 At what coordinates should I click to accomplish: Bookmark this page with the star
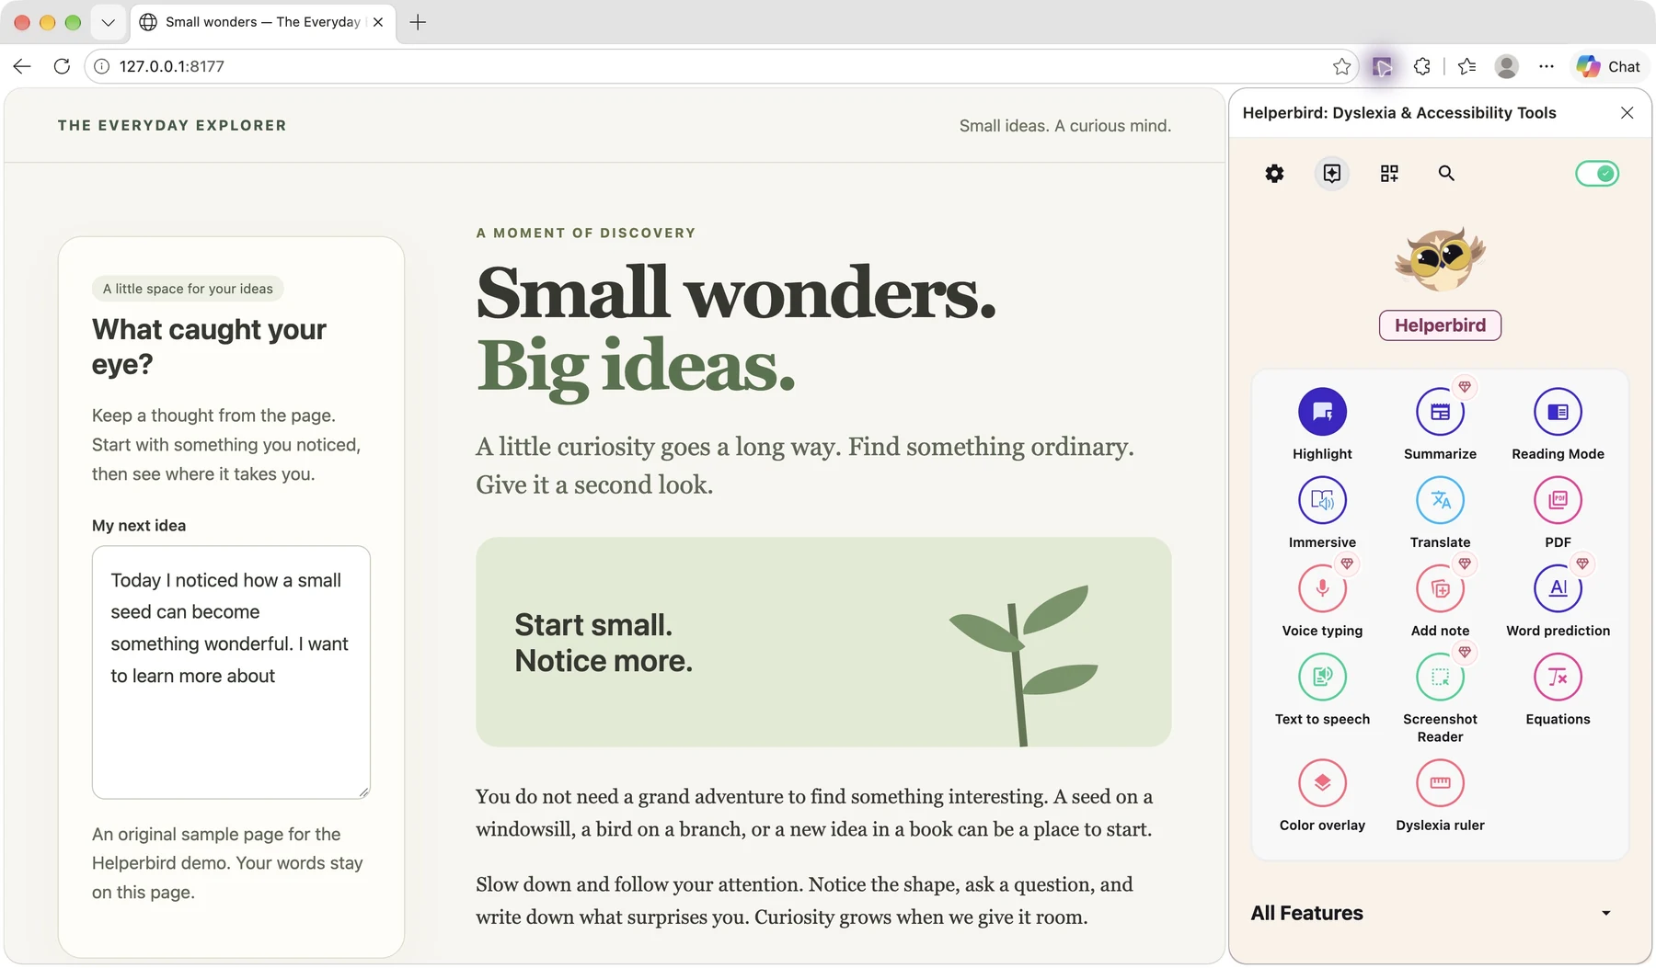pos(1341,66)
